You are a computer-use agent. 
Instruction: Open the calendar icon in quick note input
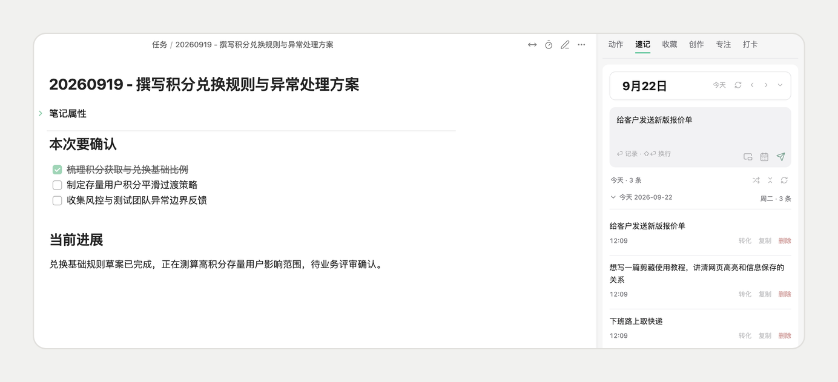click(x=764, y=157)
